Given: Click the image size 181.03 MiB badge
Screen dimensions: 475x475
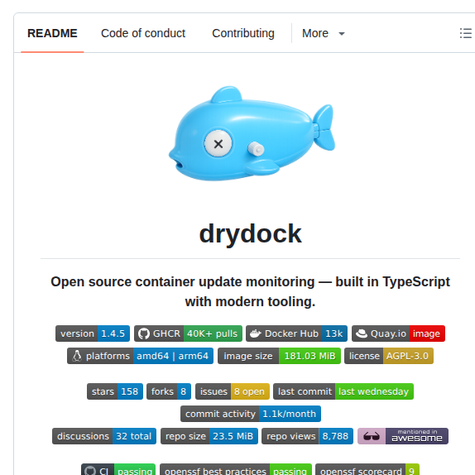Looking at the screenshot, I should pos(279,356).
